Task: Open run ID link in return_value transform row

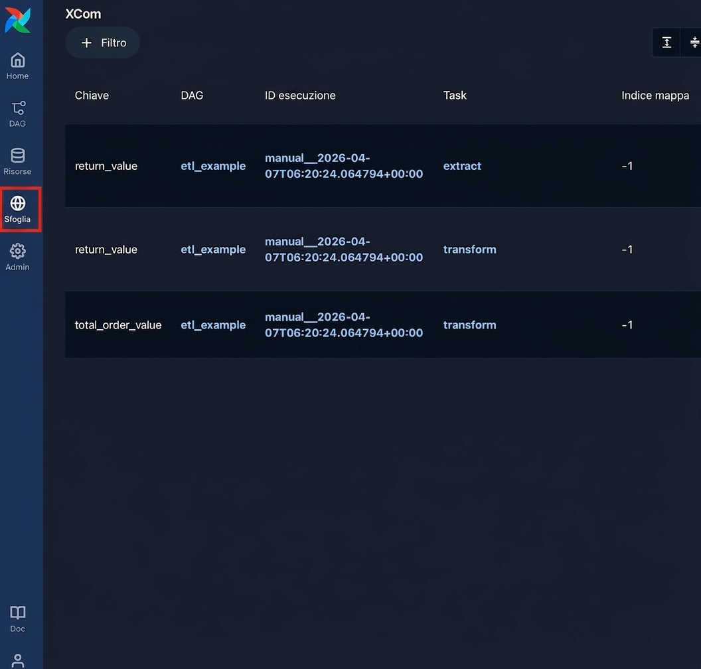Action: click(344, 250)
